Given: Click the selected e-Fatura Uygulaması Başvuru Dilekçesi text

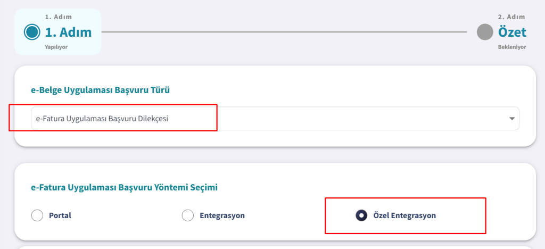Looking at the screenshot, I should click(102, 119).
